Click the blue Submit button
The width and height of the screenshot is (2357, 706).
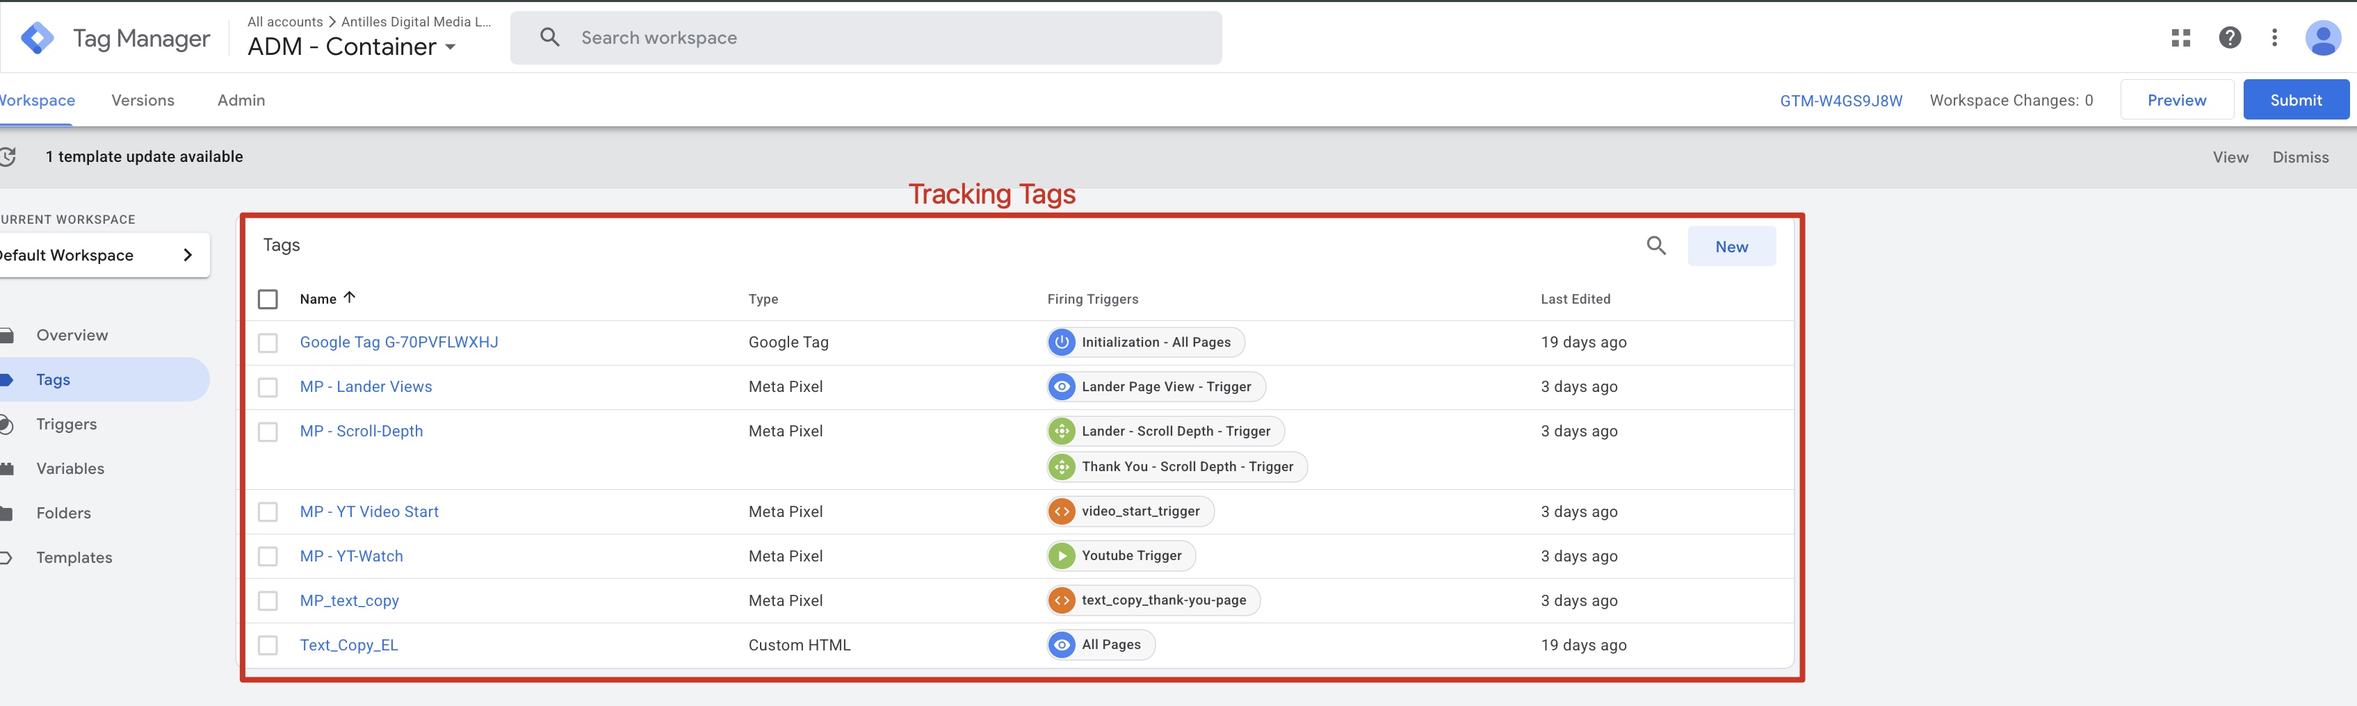pyautogui.click(x=2296, y=99)
